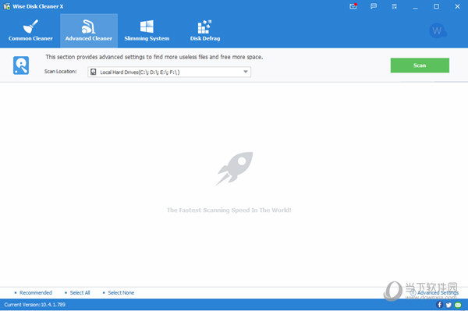Select the Advanced Cleaner tab
468x311 pixels.
(x=89, y=30)
